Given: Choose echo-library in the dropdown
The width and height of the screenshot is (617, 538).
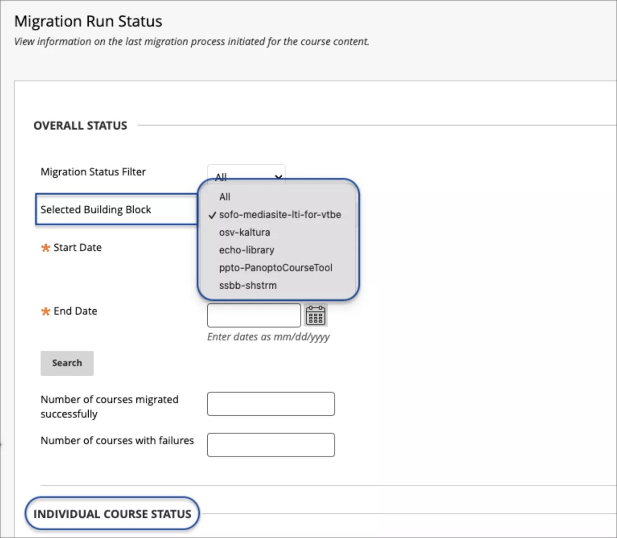Looking at the screenshot, I should [246, 250].
